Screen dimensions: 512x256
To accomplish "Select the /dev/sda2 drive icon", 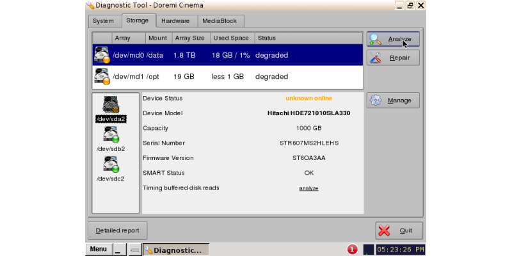I will coord(111,104).
